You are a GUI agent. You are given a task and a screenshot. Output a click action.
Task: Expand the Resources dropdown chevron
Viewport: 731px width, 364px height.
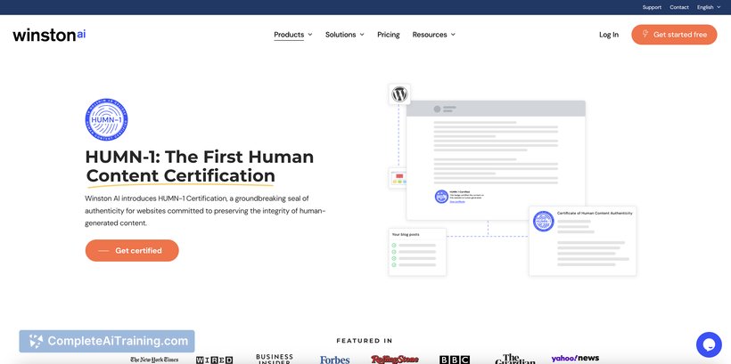[453, 35]
